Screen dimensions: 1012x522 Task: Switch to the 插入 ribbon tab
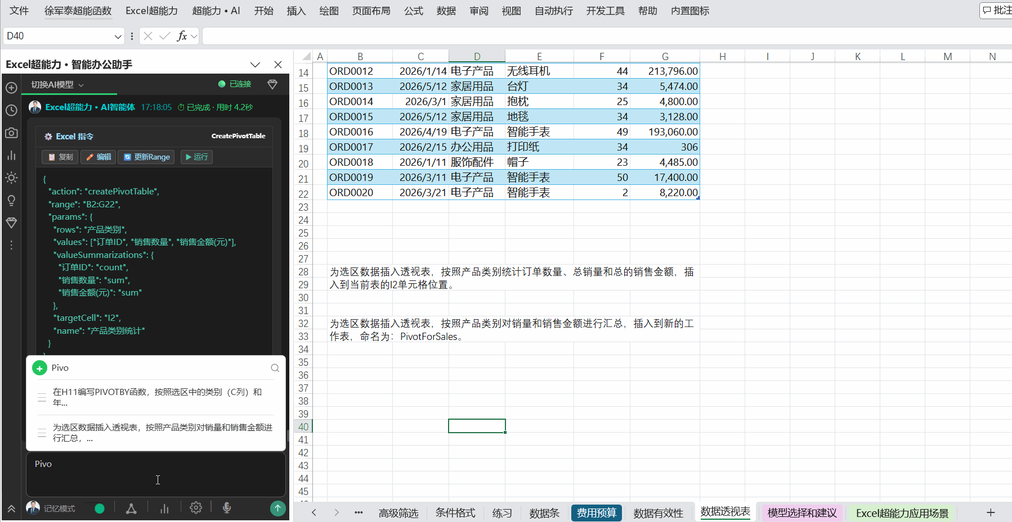click(296, 11)
